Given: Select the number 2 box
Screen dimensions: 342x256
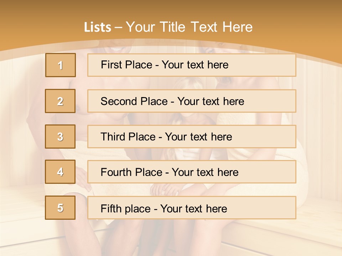Looking at the screenshot, I should click(60, 101).
